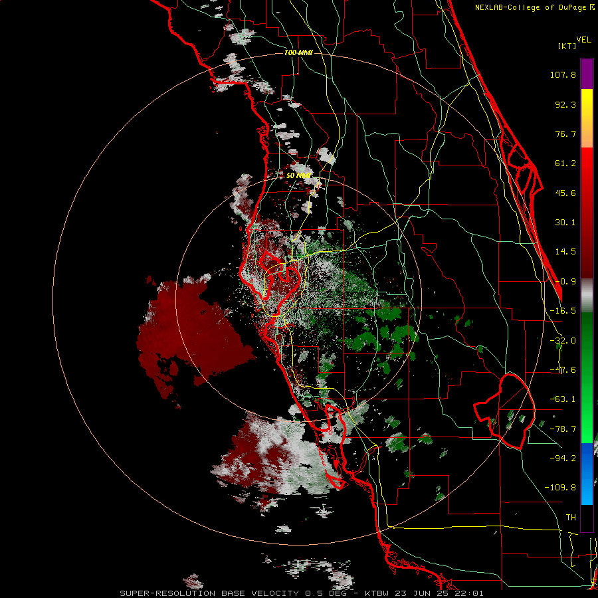This screenshot has height=598, width=598.
Task: Pick the blue segment of the velocity color bar
Action: (587, 474)
